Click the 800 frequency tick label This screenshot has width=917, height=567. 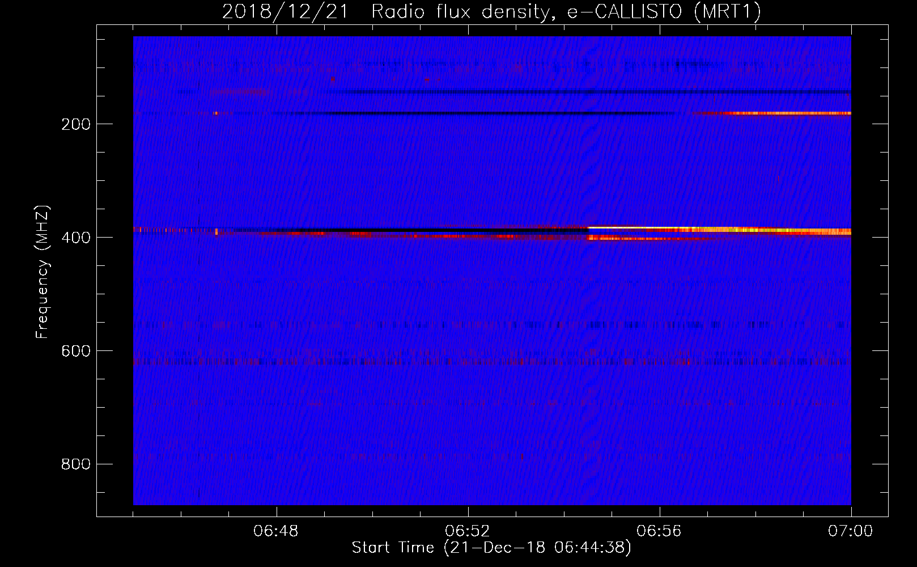76,464
